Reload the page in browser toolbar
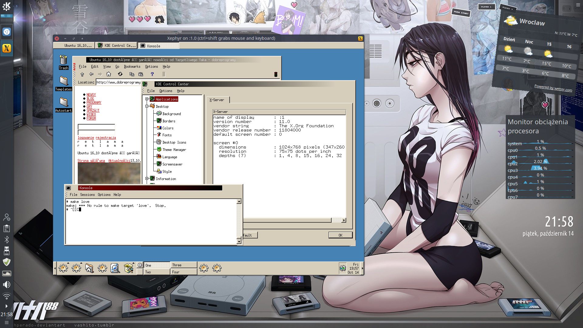 pyautogui.click(x=120, y=74)
